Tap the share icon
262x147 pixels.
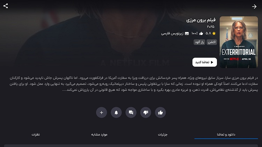(x=6, y=6)
